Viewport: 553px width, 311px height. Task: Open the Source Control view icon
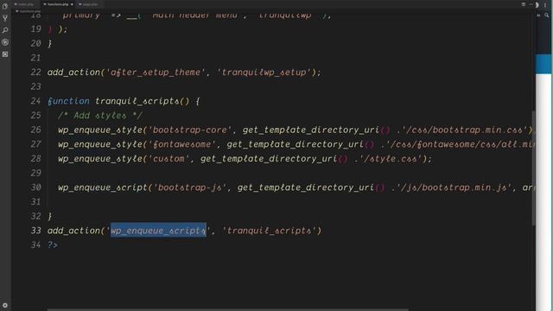click(x=5, y=18)
